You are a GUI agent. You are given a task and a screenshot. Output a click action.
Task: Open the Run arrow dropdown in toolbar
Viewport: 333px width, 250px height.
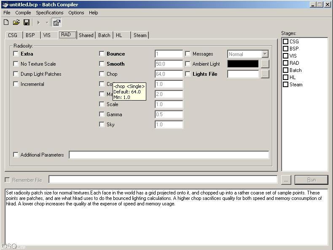pos(47,22)
